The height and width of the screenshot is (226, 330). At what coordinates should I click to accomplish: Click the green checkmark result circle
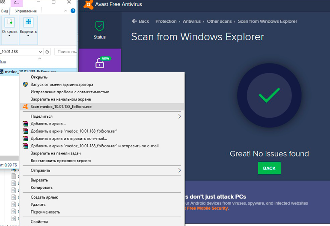tap(269, 95)
